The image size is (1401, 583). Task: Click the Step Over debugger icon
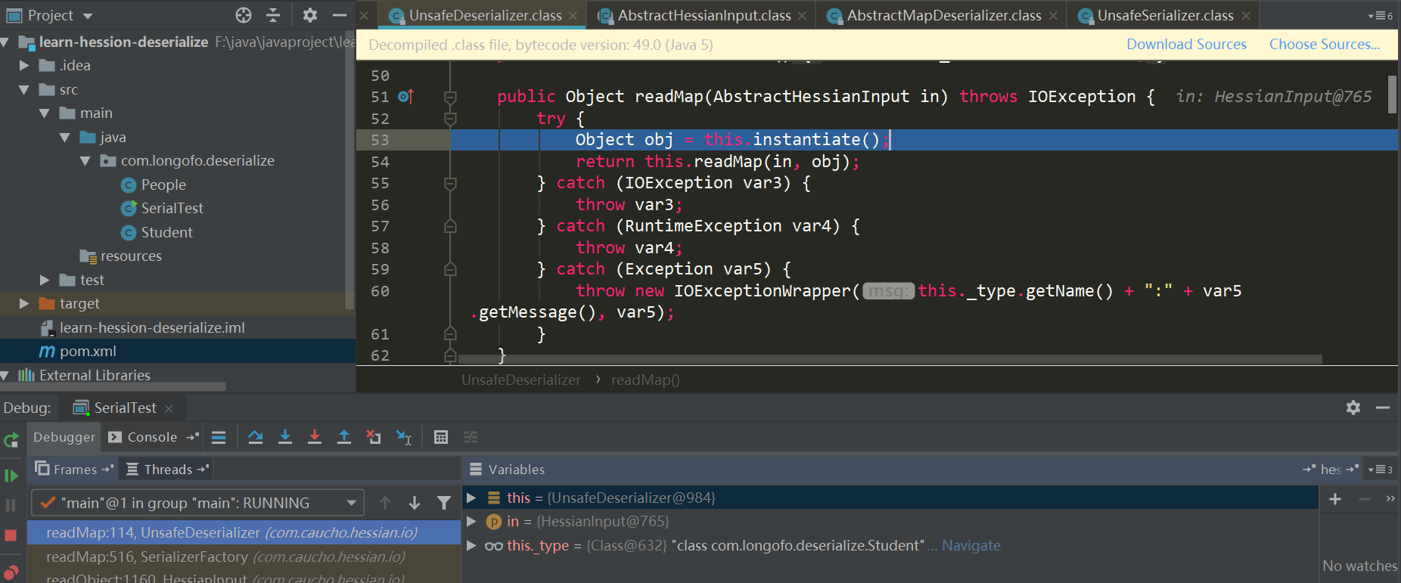[256, 437]
